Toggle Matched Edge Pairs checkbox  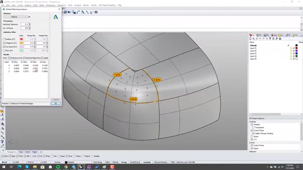(x=24, y=58)
